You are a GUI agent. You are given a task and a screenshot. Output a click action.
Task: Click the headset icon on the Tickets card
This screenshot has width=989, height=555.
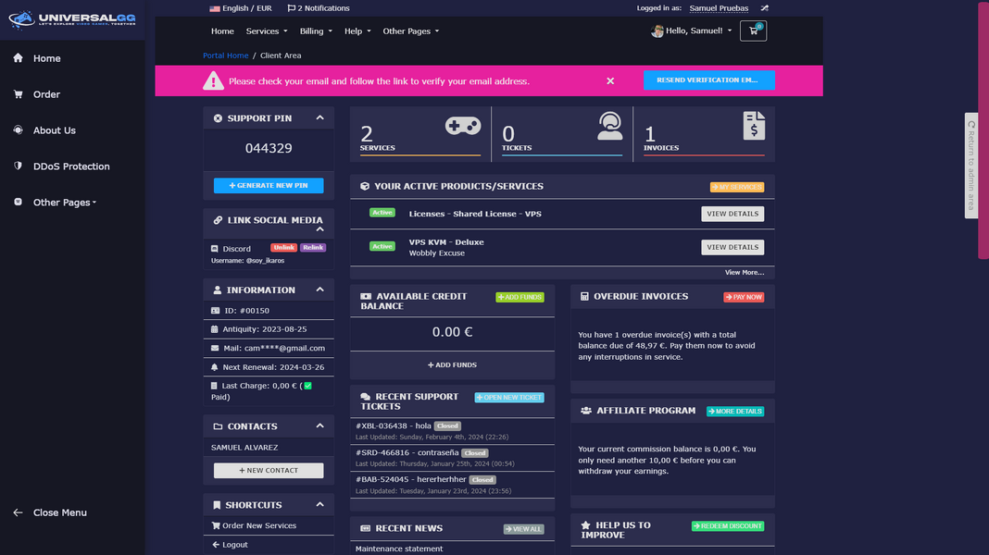point(609,126)
